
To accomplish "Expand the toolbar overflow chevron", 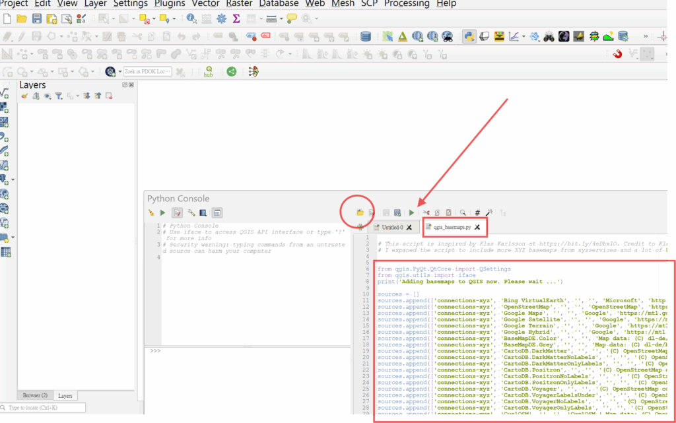I will [x=645, y=36].
